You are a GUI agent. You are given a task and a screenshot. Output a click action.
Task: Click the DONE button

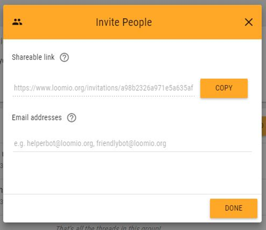pos(233,208)
